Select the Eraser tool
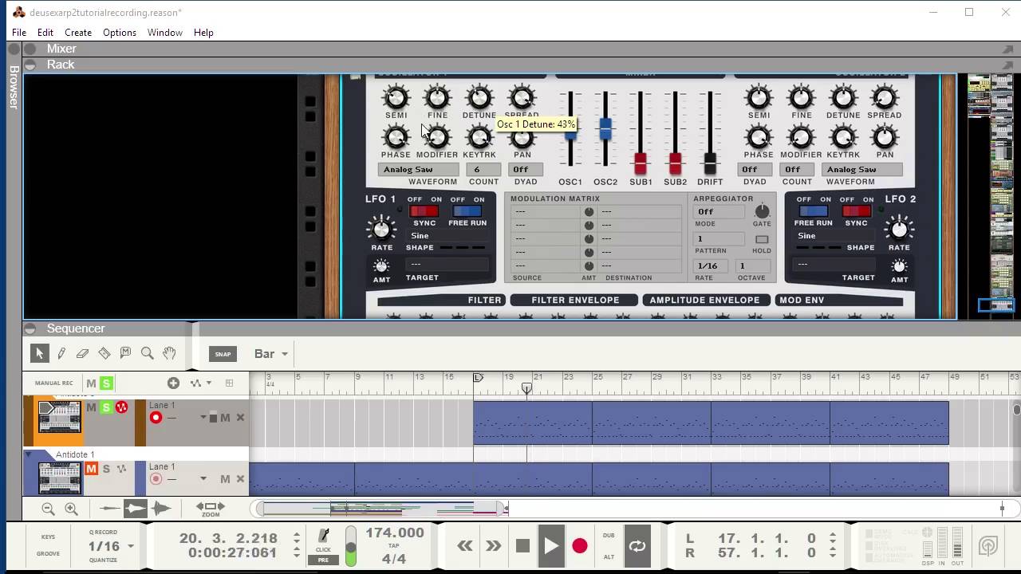 click(x=82, y=353)
